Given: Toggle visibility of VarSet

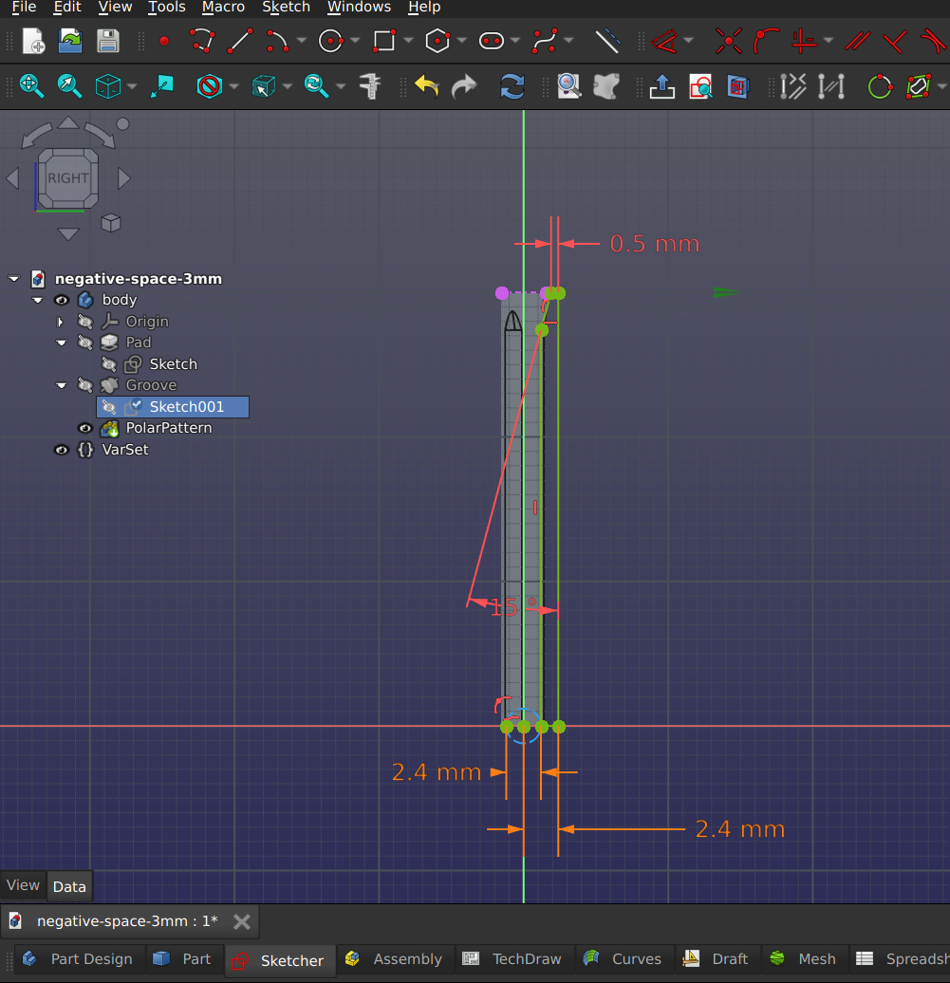Looking at the screenshot, I should 62,450.
